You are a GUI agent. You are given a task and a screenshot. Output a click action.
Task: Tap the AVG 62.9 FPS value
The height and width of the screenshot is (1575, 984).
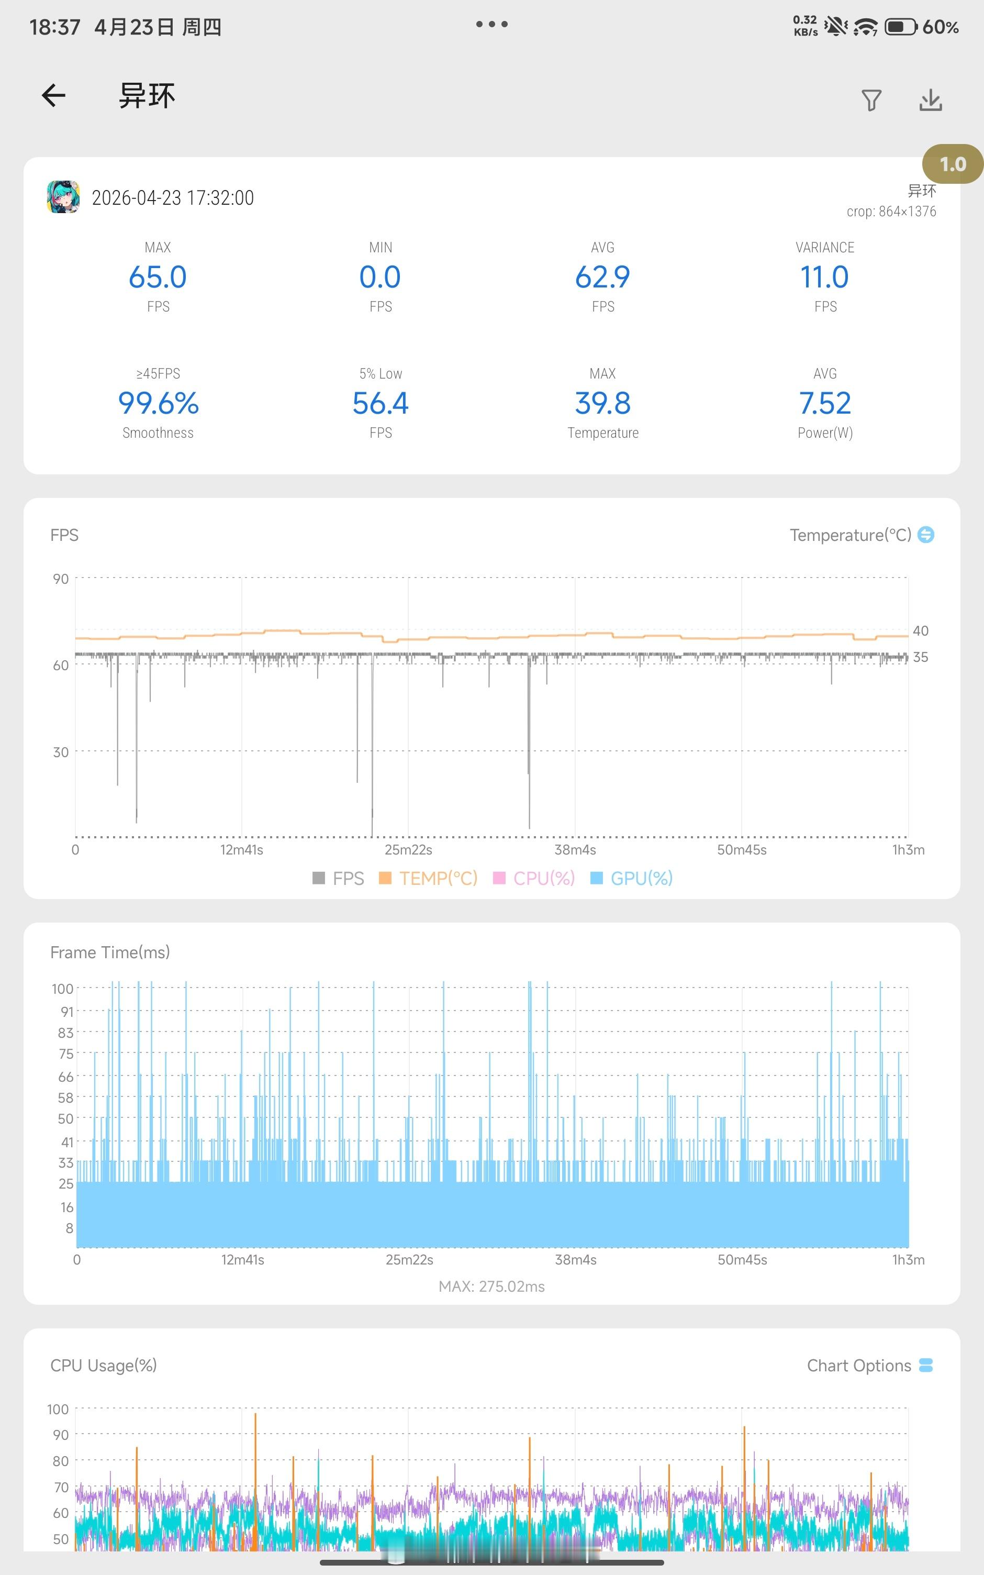pyautogui.click(x=602, y=276)
